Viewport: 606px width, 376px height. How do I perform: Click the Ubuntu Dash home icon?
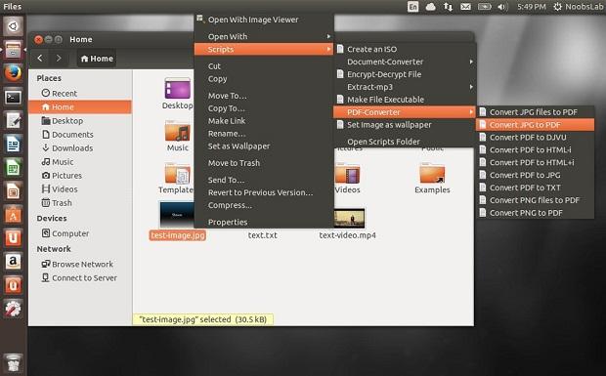[x=13, y=26]
